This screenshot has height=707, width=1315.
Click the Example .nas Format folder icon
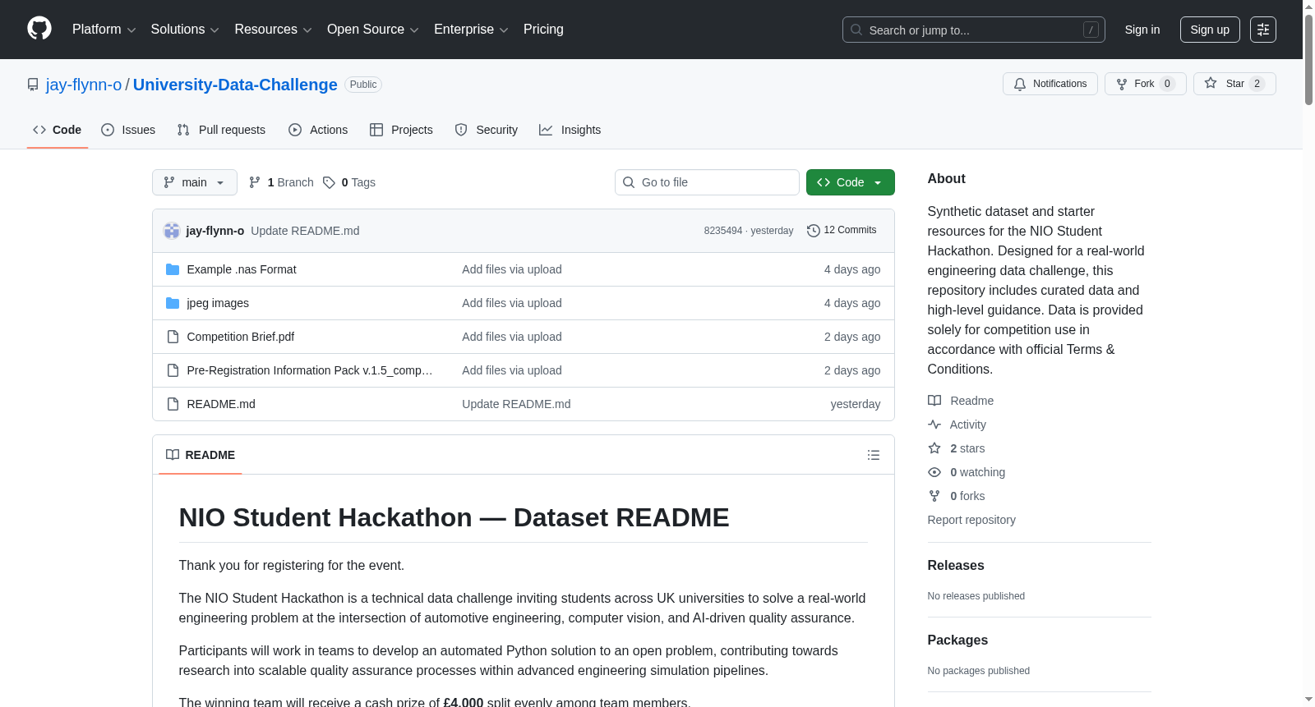173,269
